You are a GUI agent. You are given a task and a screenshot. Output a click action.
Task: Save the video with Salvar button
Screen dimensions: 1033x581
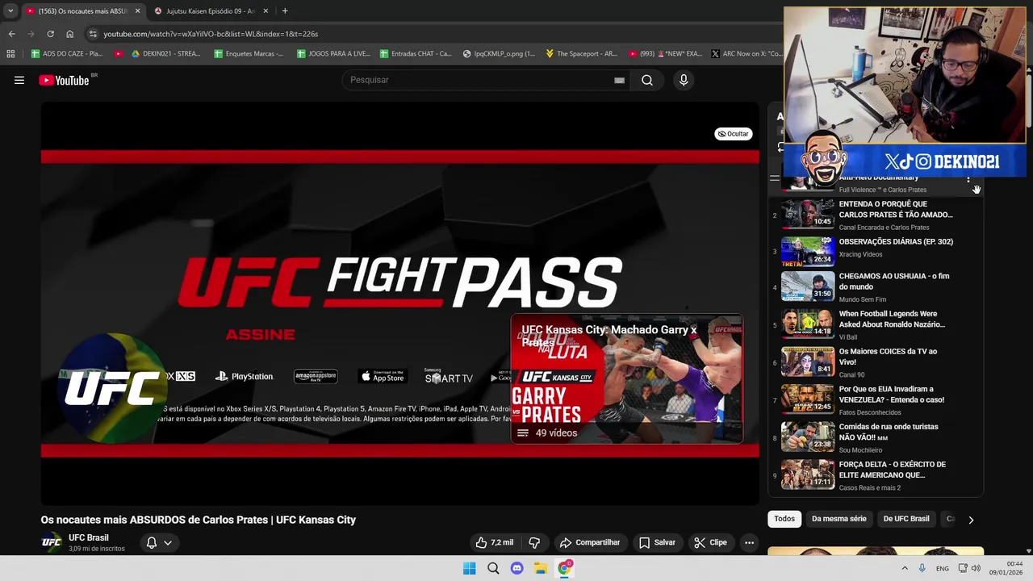[657, 543]
